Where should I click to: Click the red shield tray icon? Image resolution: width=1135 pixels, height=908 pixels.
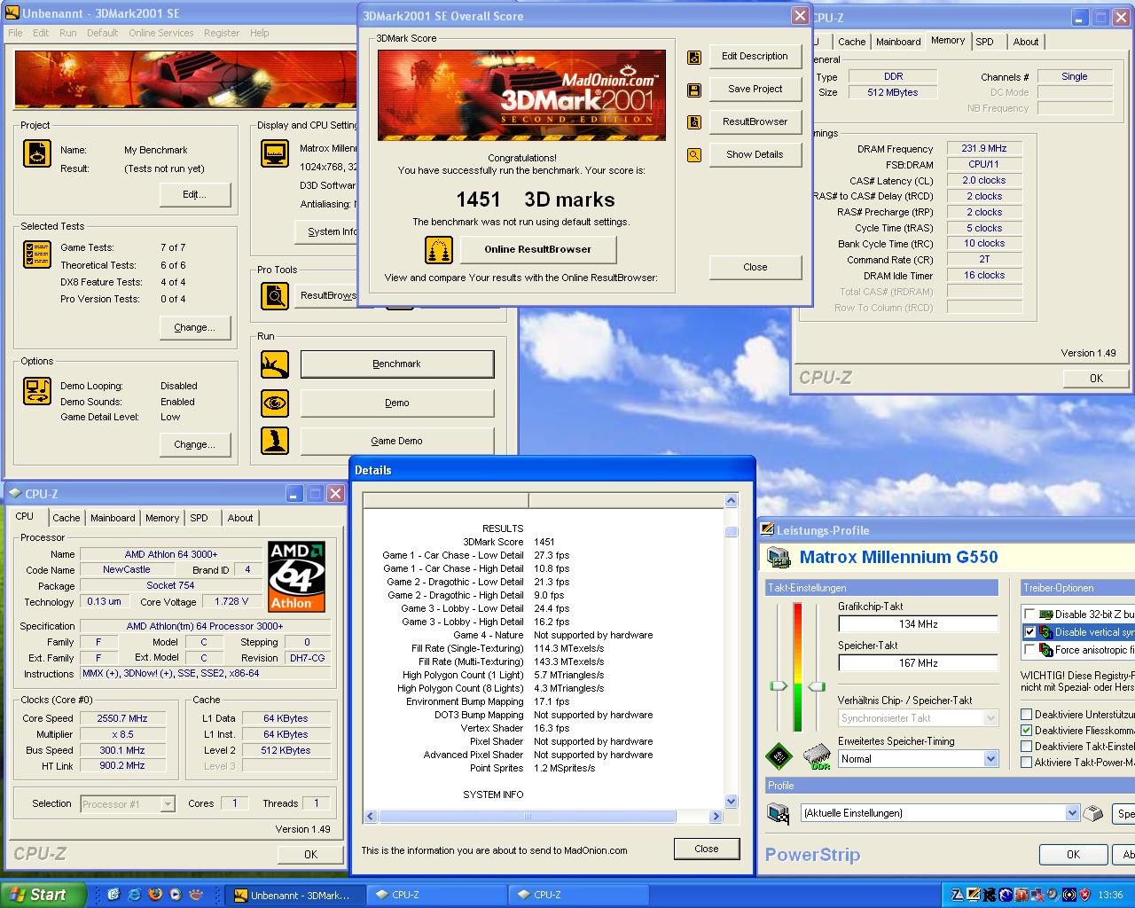point(1084,895)
